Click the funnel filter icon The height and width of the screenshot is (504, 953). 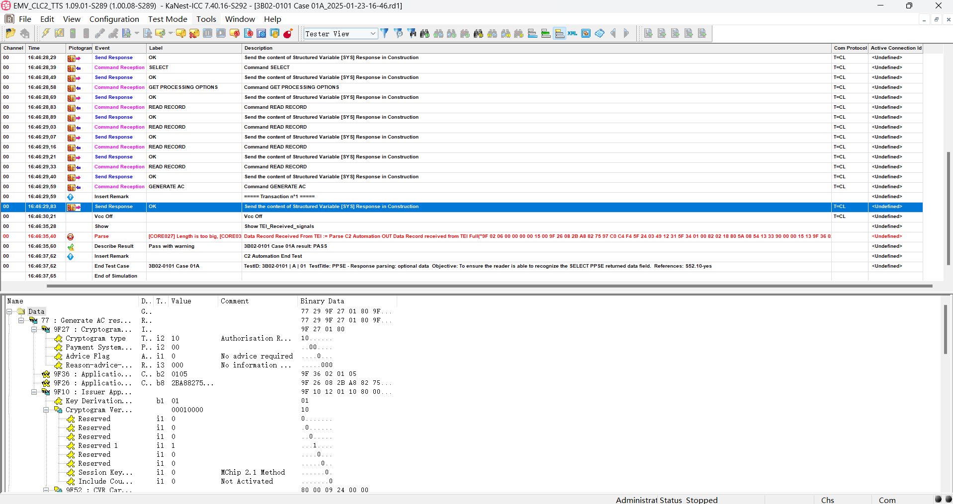tap(384, 33)
